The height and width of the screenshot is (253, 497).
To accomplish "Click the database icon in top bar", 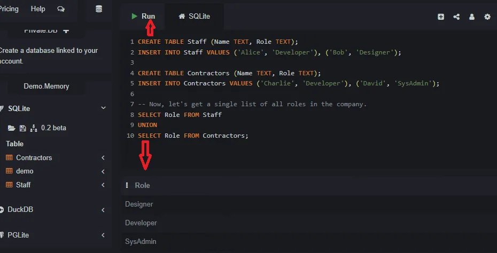I will pos(98,9).
